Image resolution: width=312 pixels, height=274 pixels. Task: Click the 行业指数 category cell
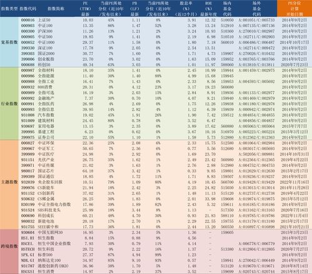pos(9,103)
